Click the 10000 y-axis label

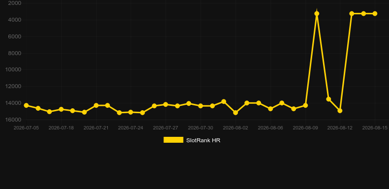(13, 70)
